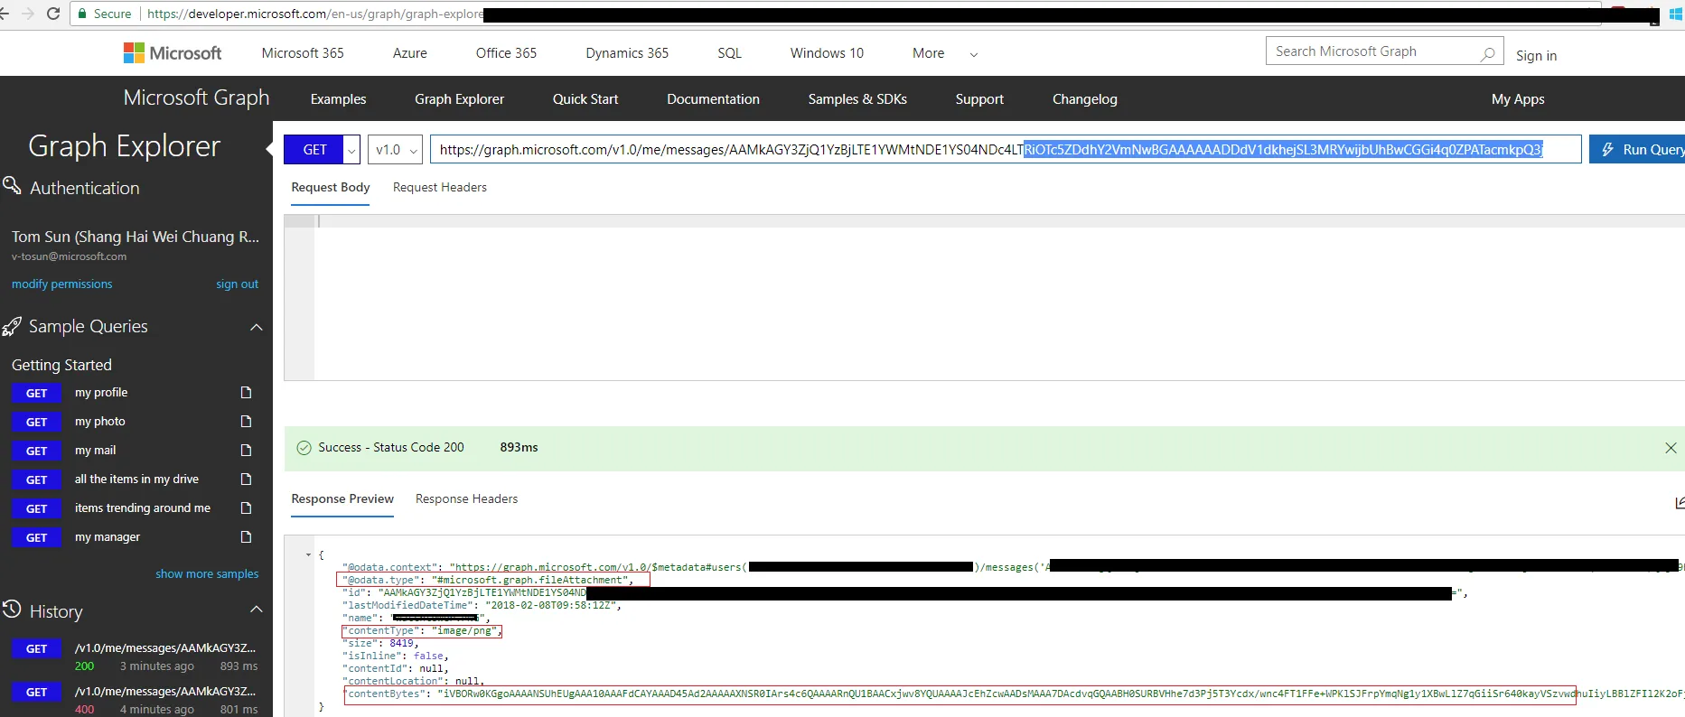Open the API version v1.0 dropdown
Viewport: 1685px width, 717px height.
click(396, 150)
